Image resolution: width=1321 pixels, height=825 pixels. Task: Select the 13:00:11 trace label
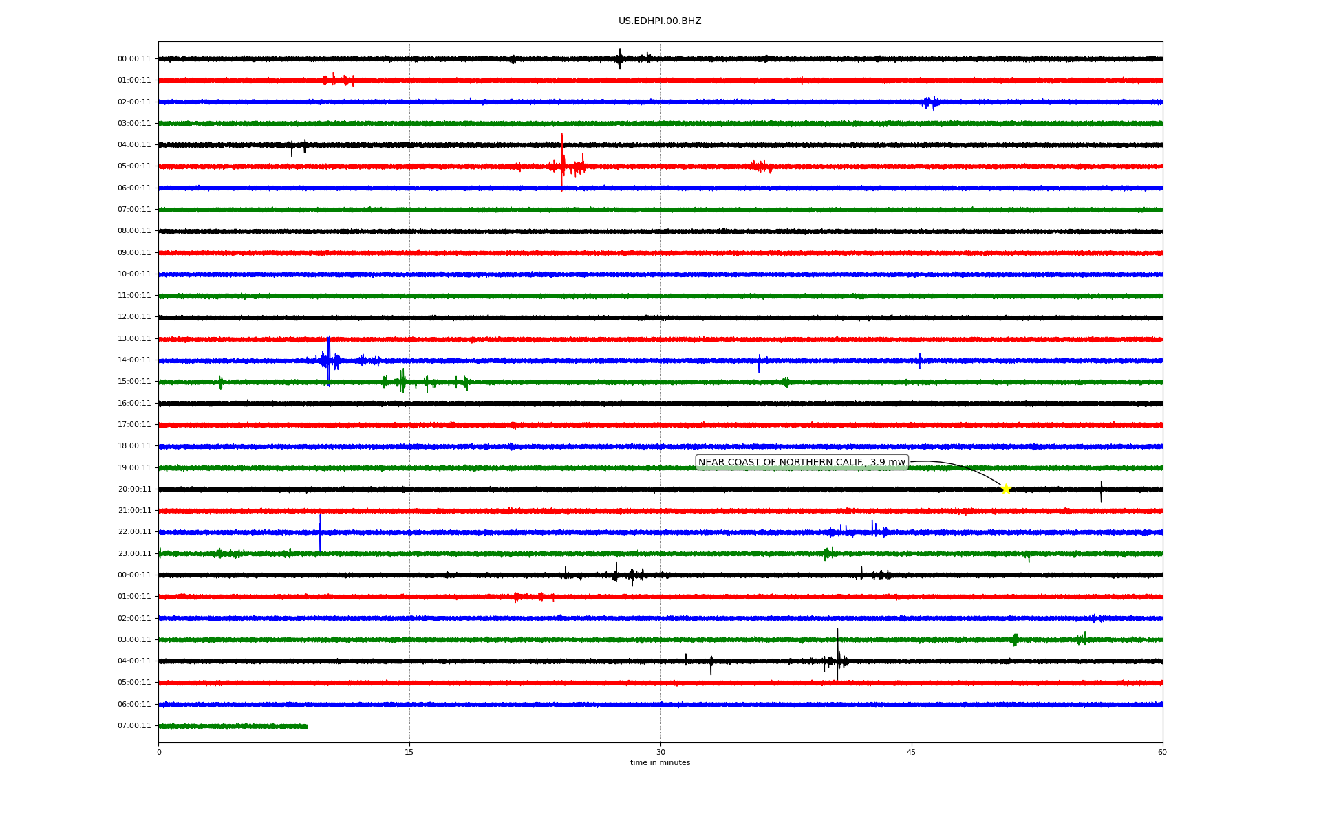[134, 339]
